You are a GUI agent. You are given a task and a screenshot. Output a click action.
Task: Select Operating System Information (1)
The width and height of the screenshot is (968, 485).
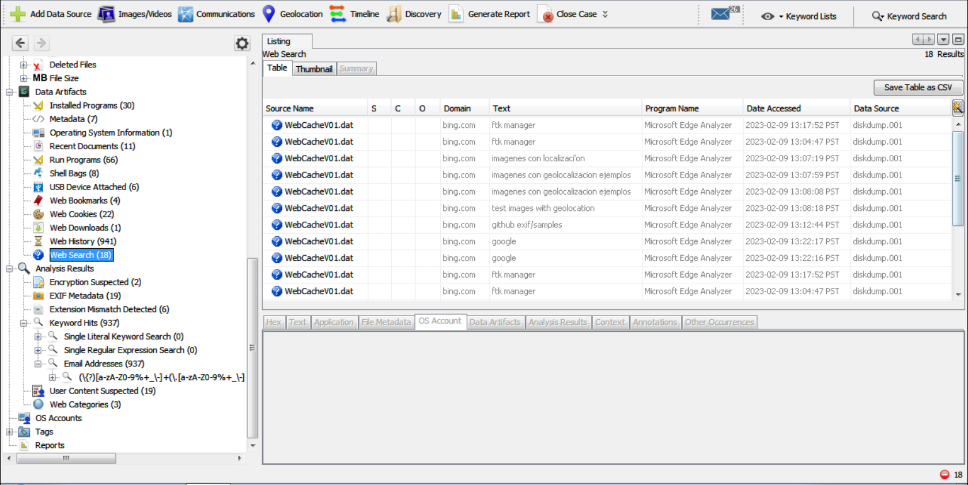(111, 132)
